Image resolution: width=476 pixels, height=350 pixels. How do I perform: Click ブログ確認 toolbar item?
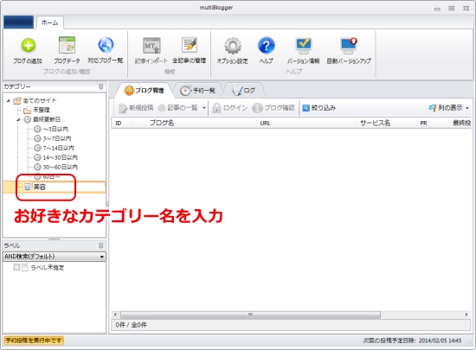[x=273, y=108]
